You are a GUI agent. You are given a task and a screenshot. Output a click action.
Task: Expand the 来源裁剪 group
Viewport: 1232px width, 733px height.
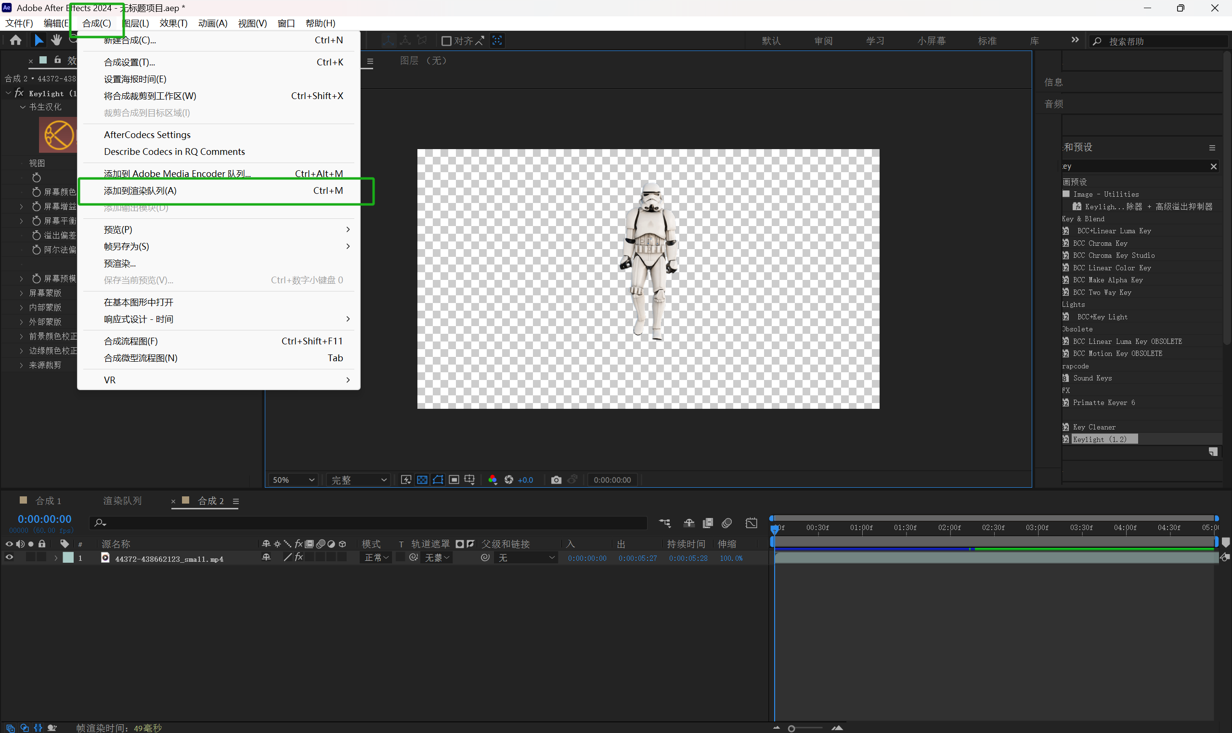click(21, 366)
